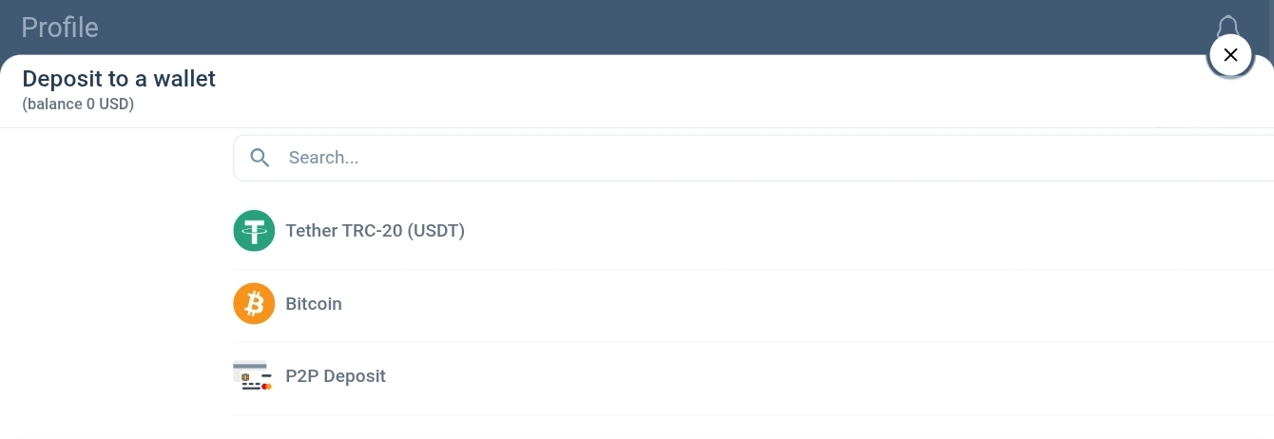This screenshot has height=439, width=1274.
Task: Focus the Search input field
Action: (x=753, y=158)
